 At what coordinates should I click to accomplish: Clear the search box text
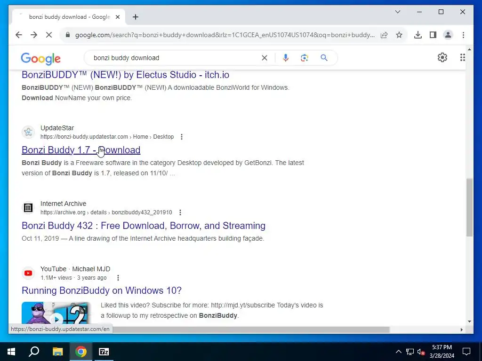(265, 58)
